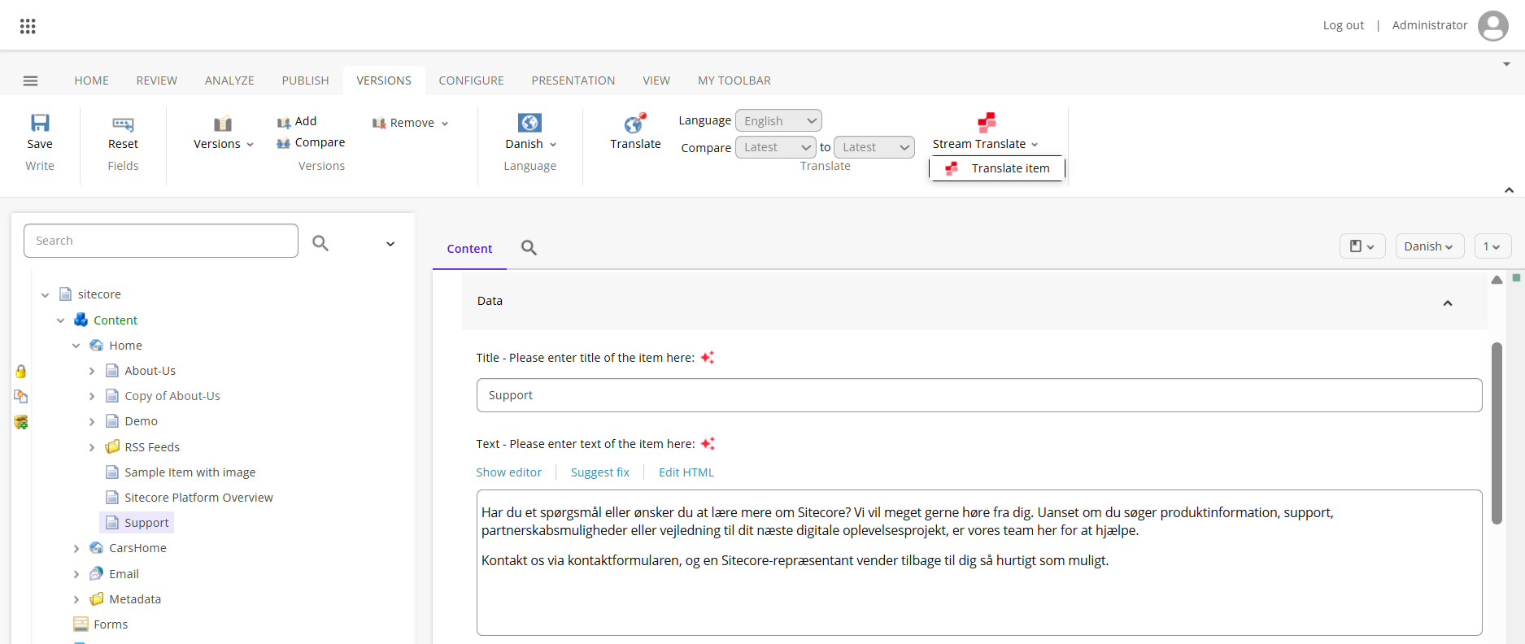The width and height of the screenshot is (1525, 644).
Task: Click the vertical scrollbar thumb in content area
Action: (x=1497, y=433)
